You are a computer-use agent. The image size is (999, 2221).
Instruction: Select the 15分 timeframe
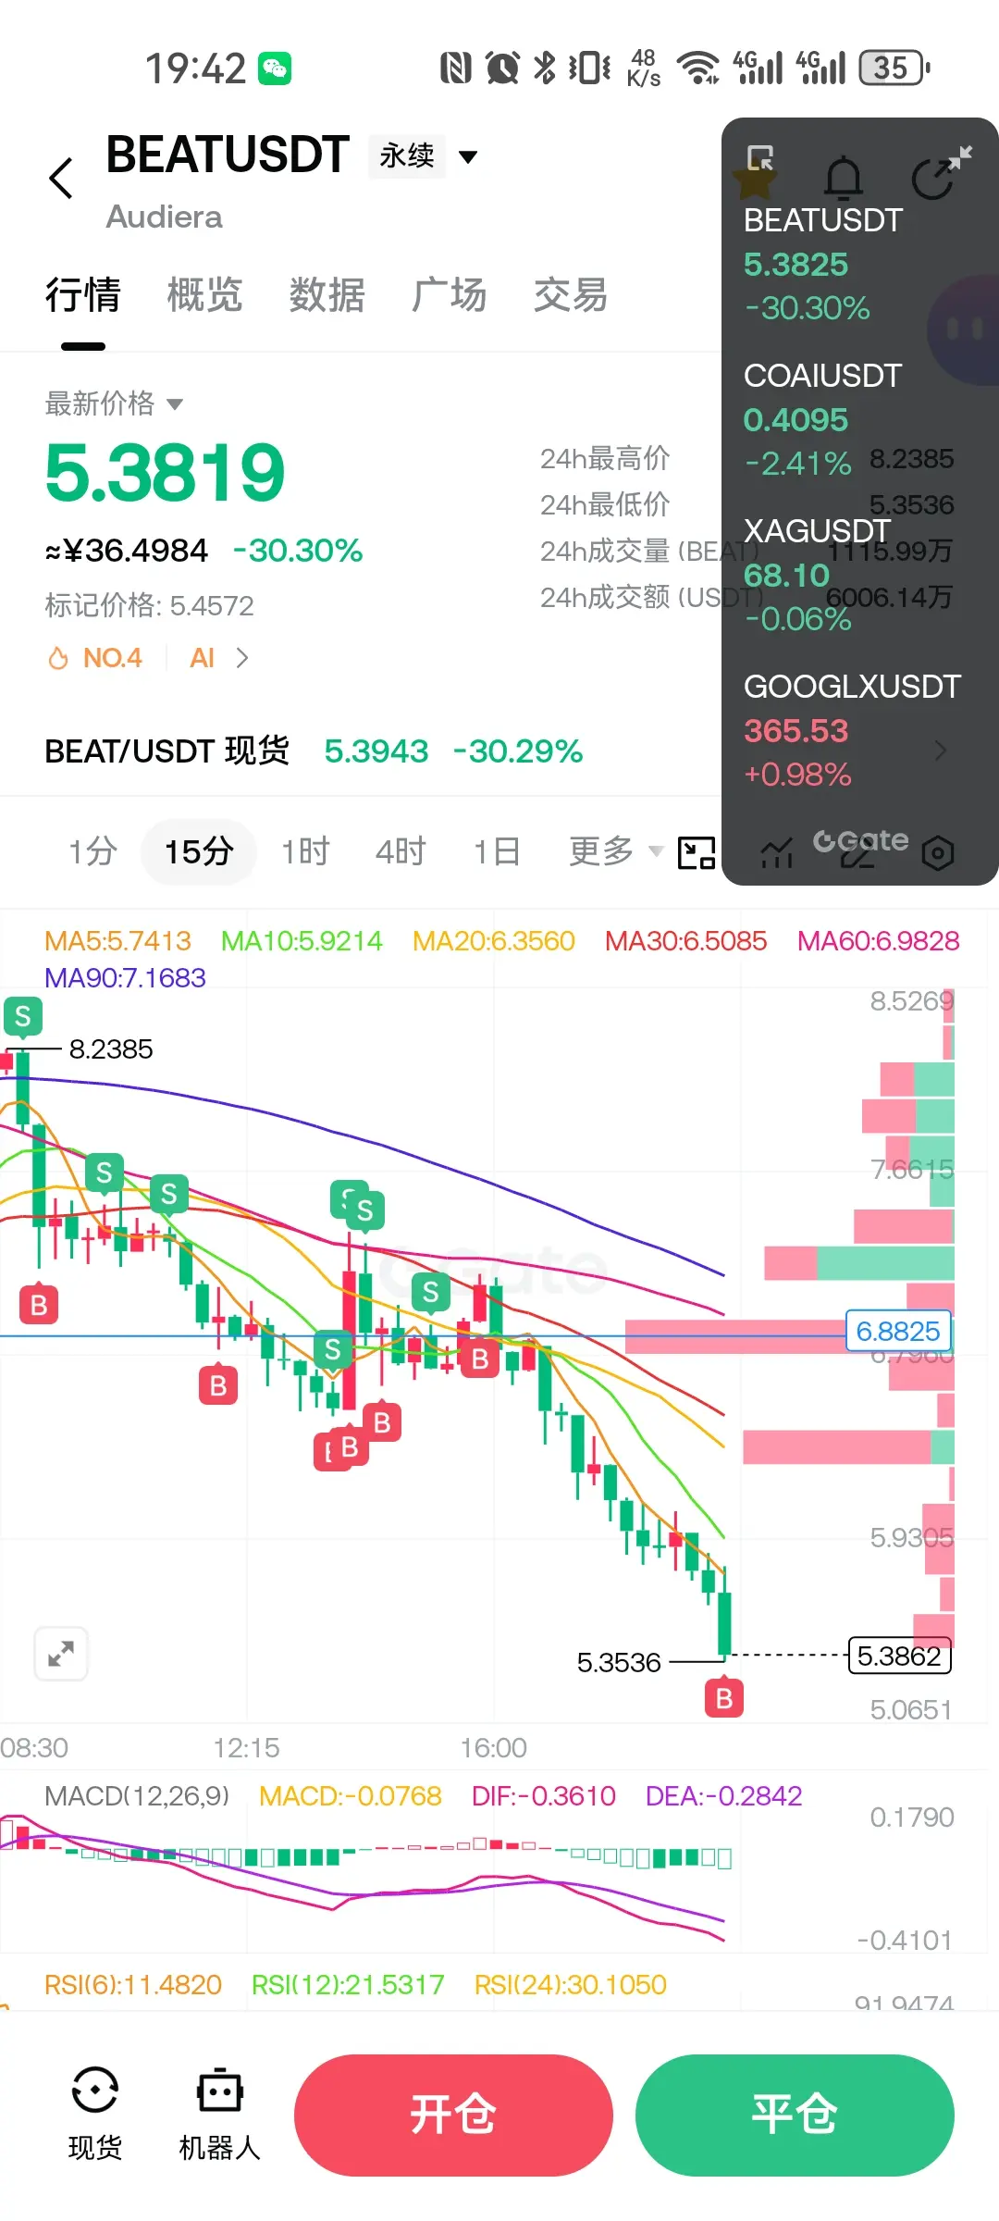[x=198, y=851]
